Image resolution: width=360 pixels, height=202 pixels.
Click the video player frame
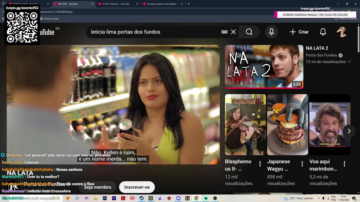(113, 105)
